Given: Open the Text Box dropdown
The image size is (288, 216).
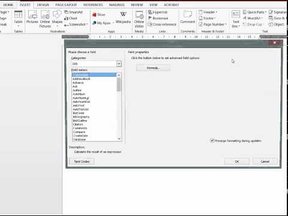Looking at the screenshot, I should tap(236, 19).
